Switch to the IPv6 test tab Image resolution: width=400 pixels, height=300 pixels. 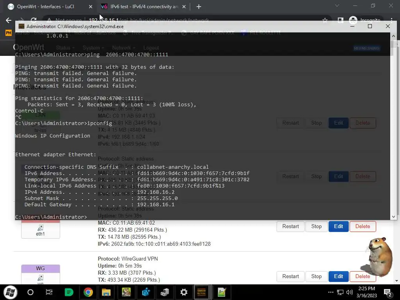coord(145,7)
